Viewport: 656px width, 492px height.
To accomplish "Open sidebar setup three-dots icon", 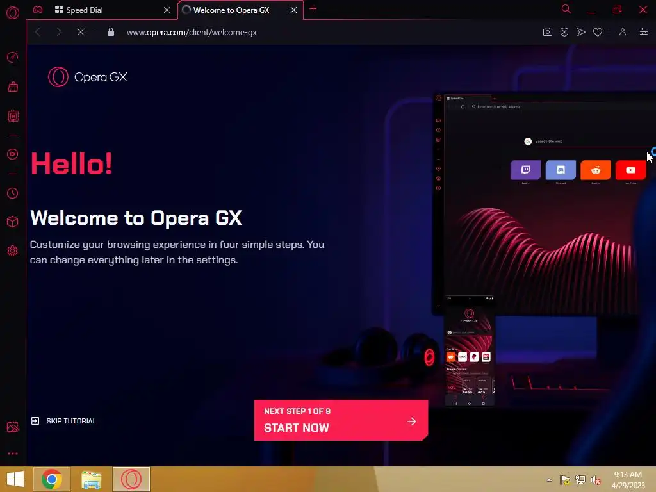I will pos(13,454).
